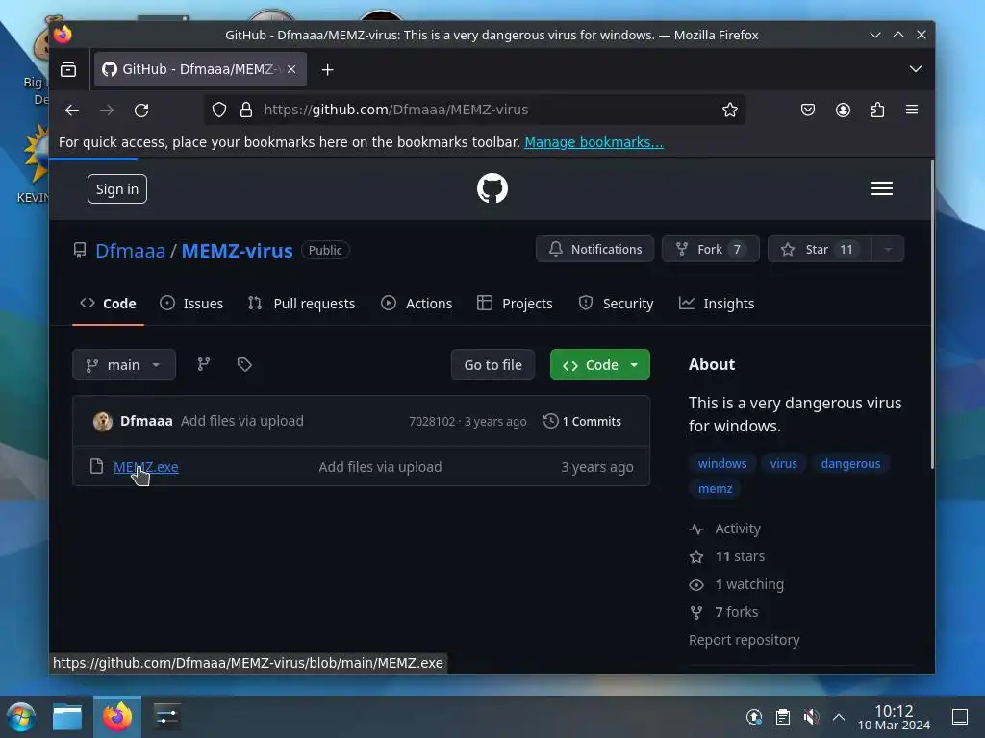Viewport: 985px width, 738px height.
Task: Open the GitHub hamburger navigation menu
Action: [881, 188]
